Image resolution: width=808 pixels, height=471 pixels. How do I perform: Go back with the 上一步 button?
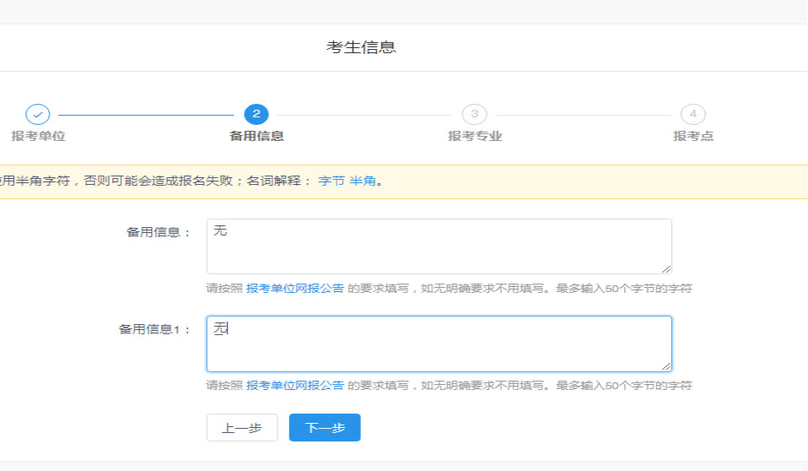pos(241,428)
